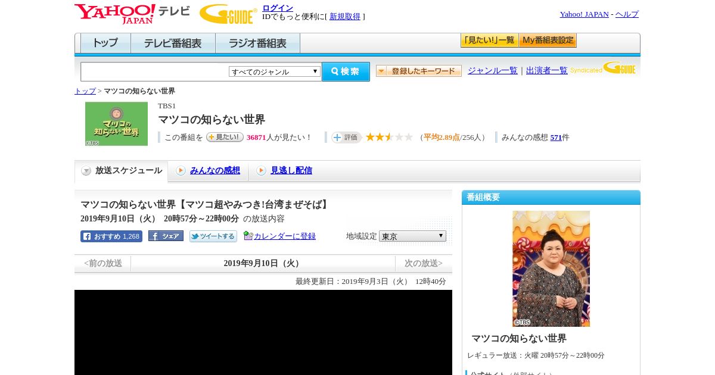
Task: Open the「見たい!」一覧 button
Action: click(x=489, y=40)
